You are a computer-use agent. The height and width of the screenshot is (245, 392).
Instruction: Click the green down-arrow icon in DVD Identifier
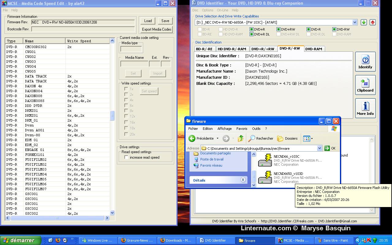click(364, 22)
